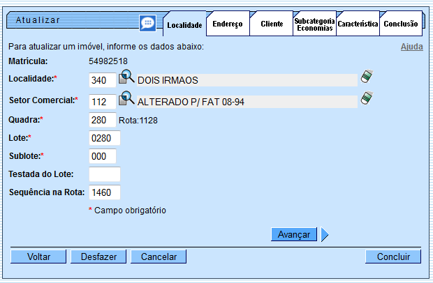Switch to the Endereço tab
The width and height of the screenshot is (433, 283).
pos(227,24)
